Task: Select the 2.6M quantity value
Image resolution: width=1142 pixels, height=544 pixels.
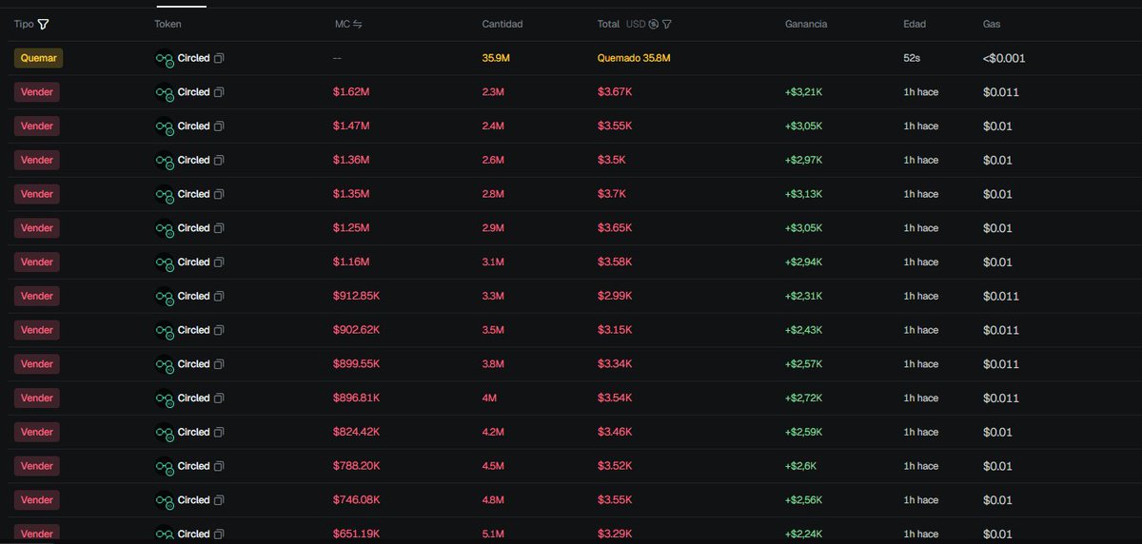Action: pyautogui.click(x=493, y=160)
